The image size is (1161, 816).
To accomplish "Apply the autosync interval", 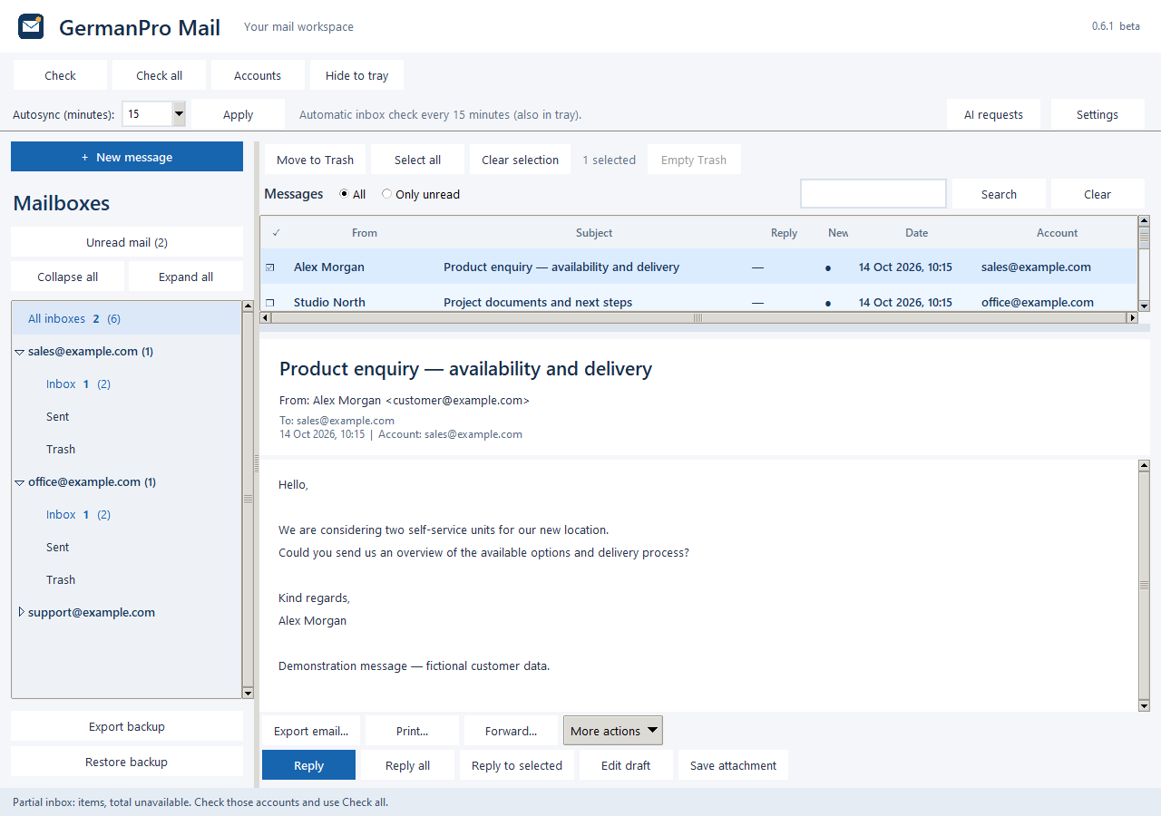I will [239, 114].
